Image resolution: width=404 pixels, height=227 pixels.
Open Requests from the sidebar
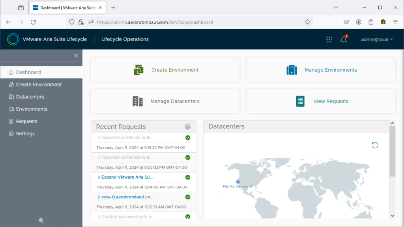click(x=26, y=122)
